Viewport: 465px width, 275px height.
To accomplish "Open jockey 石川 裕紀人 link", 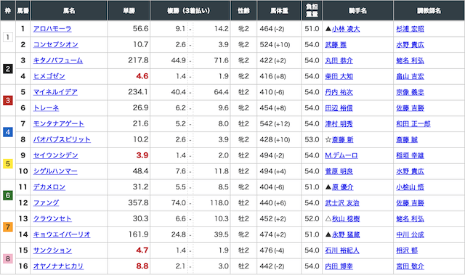I will click(342, 250).
